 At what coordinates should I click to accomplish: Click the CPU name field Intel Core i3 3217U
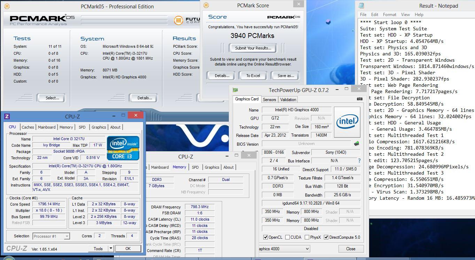pos(69,139)
